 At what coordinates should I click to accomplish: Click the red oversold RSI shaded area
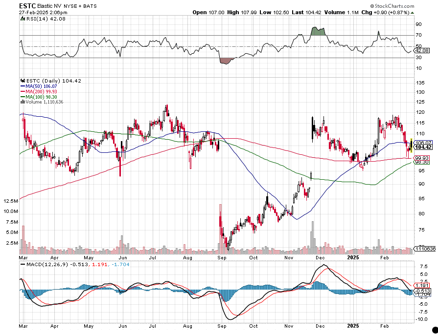point(226,61)
